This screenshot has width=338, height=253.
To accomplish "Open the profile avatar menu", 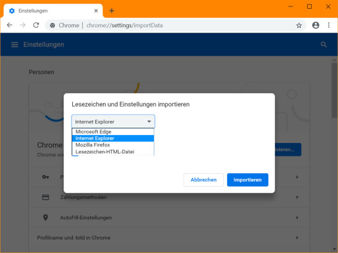I will [x=316, y=25].
